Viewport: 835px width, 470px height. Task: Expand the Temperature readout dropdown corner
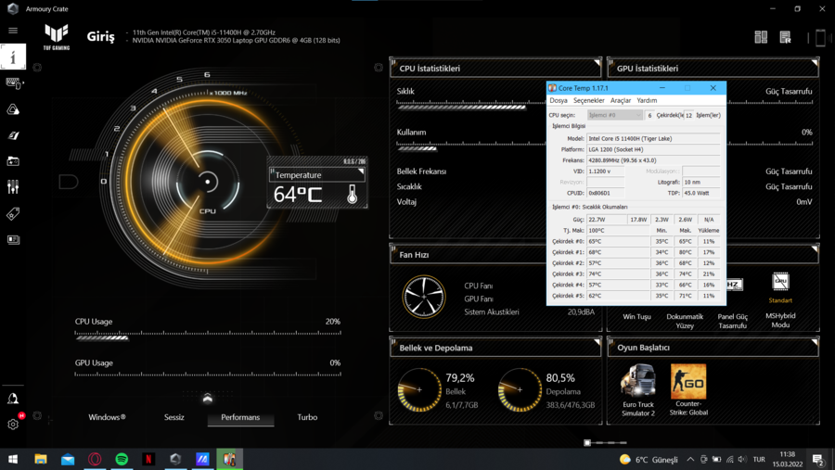coord(361,171)
